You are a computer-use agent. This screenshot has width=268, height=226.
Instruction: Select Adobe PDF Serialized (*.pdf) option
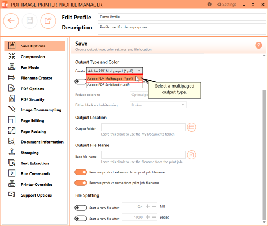coord(115,85)
